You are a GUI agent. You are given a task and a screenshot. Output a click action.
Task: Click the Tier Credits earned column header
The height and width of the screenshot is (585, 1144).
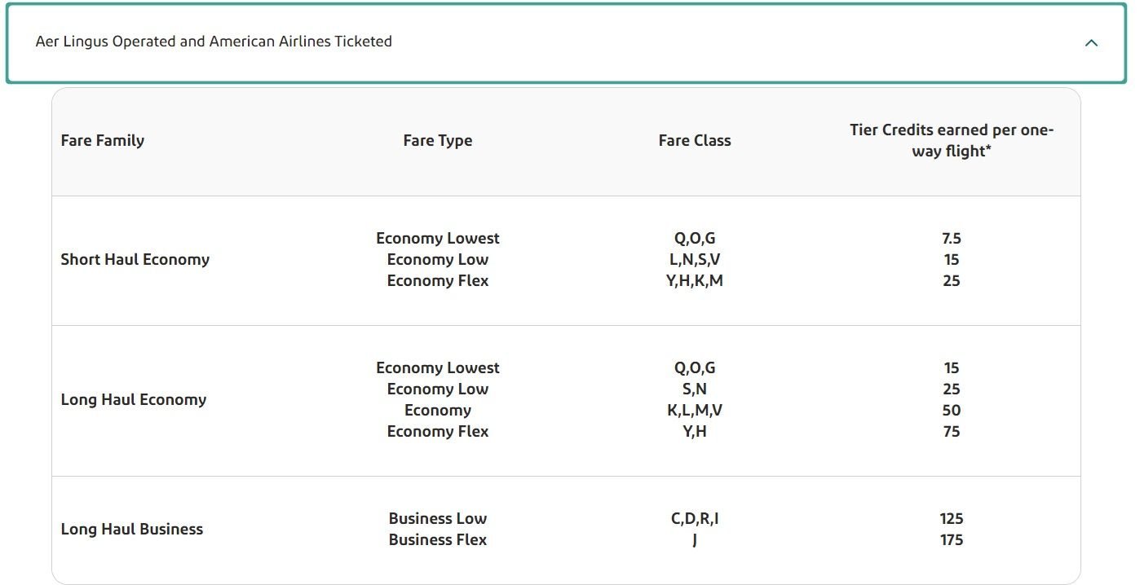click(x=951, y=140)
